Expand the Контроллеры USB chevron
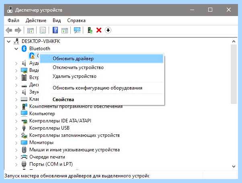Viewport: 242px width, 183px height. 16,128
